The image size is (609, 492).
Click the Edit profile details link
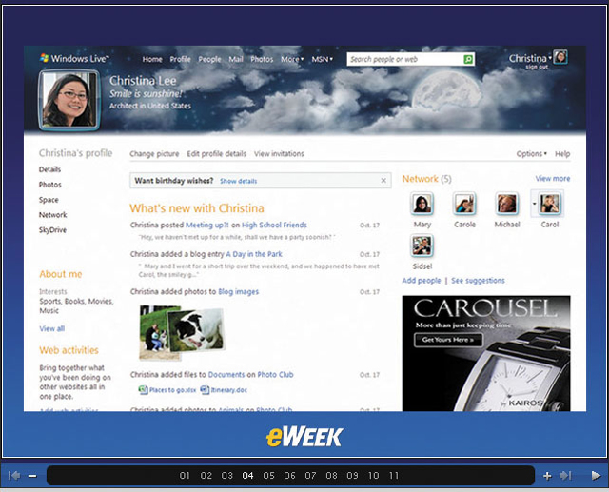[216, 153]
